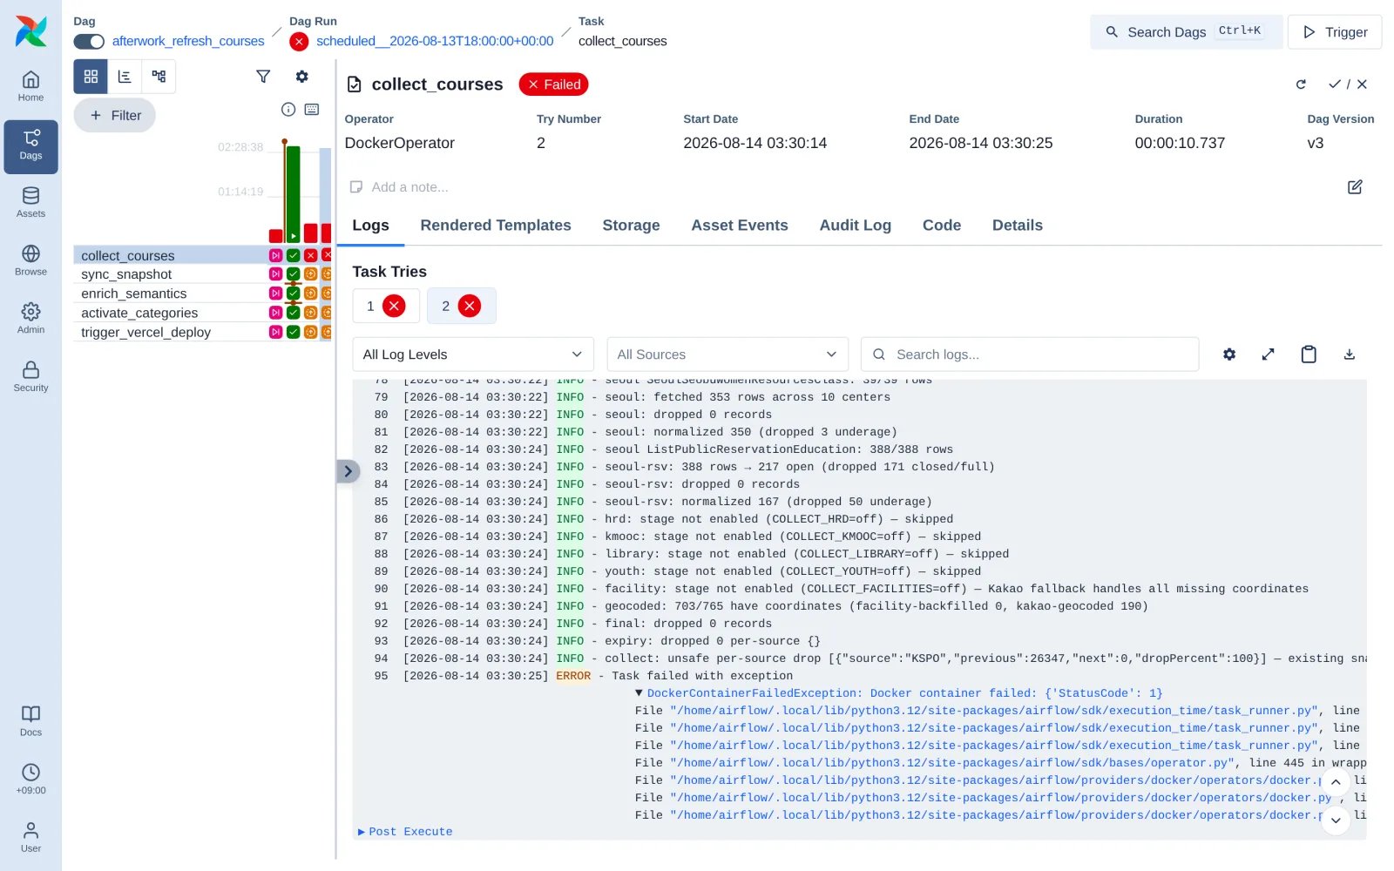Image resolution: width=1394 pixels, height=871 pixels.
Task: Open the Asset Events tab
Action: 740,226
